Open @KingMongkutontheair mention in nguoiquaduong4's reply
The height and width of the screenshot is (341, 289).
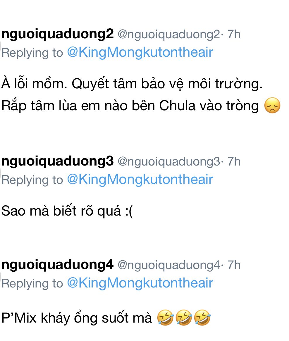[140, 283]
